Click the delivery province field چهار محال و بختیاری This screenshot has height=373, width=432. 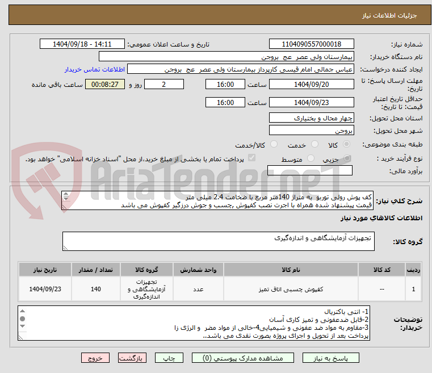(x=311, y=118)
